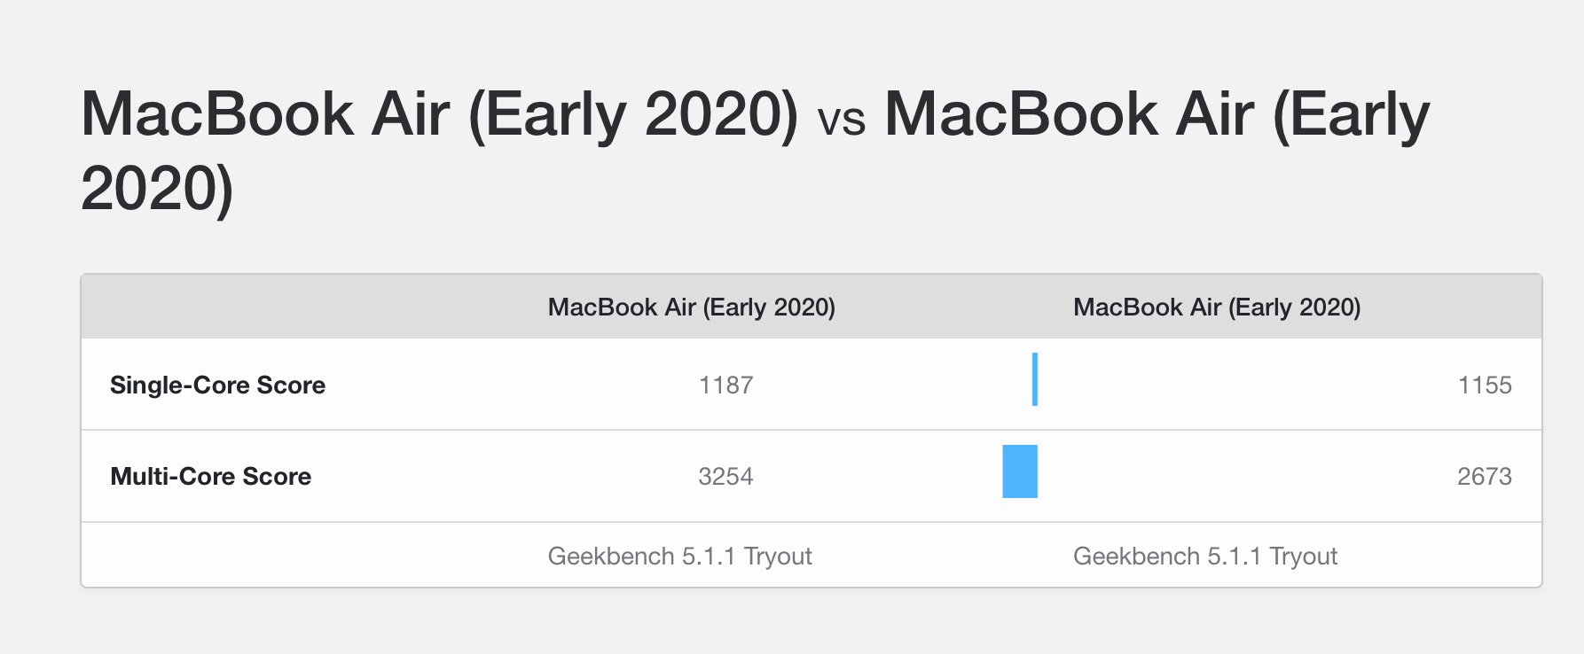This screenshot has height=654, width=1584.
Task: Click the Multi-Core Score blue comparison bar
Action: 1020,471
